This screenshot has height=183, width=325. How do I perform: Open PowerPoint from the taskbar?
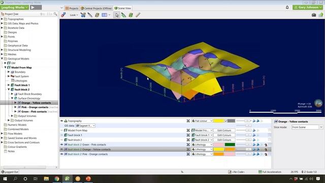pos(88,178)
